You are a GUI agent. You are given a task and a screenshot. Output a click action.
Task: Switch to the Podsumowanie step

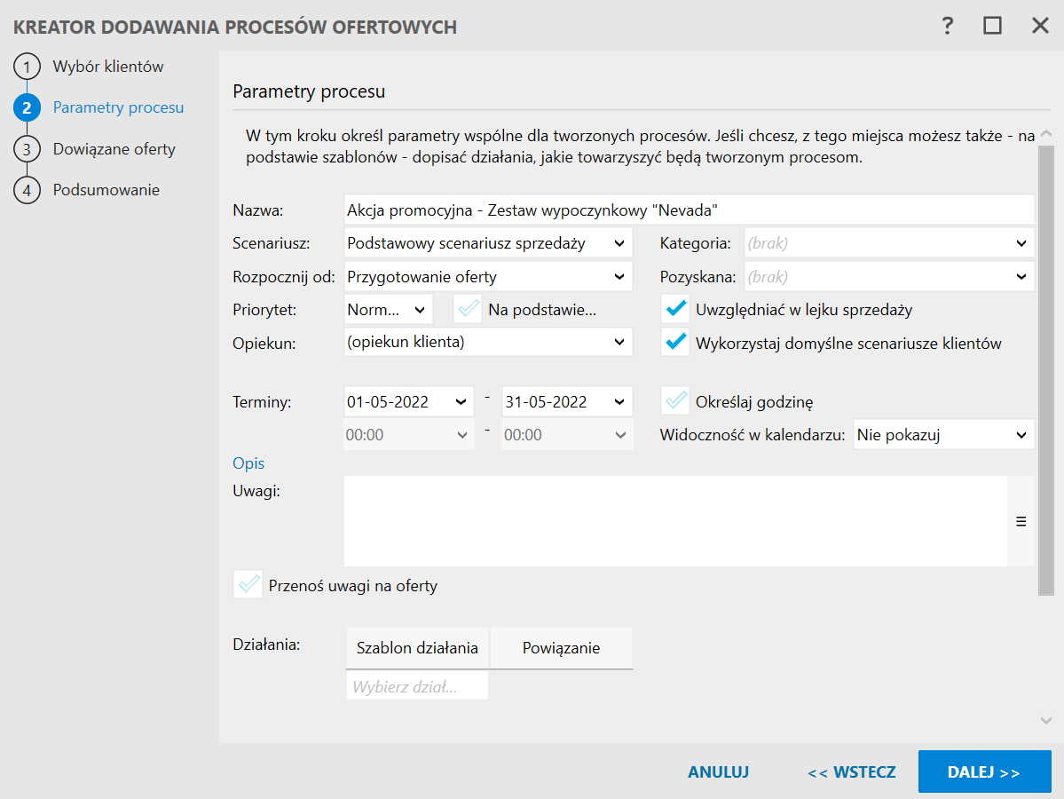[106, 190]
